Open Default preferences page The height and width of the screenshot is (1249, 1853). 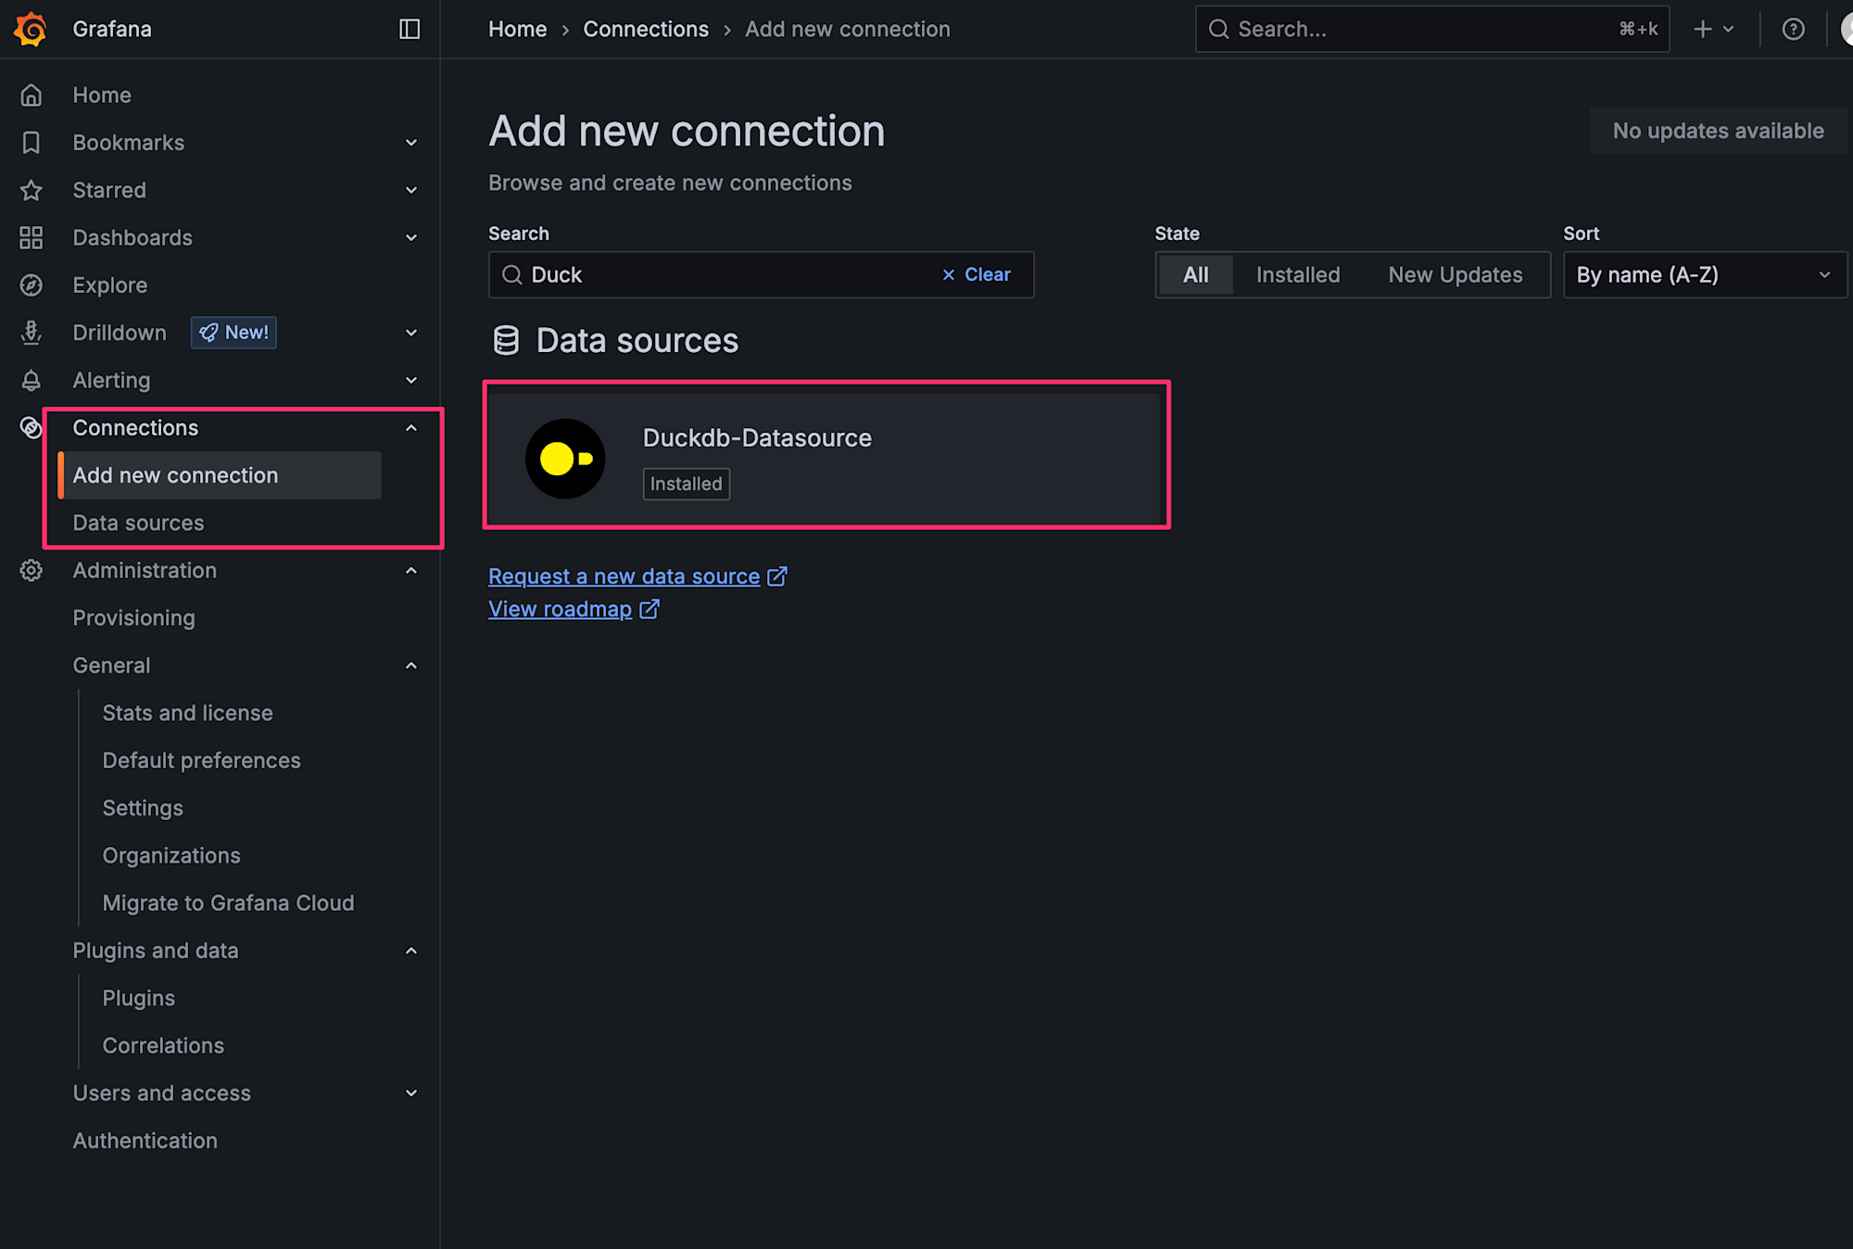click(x=201, y=761)
